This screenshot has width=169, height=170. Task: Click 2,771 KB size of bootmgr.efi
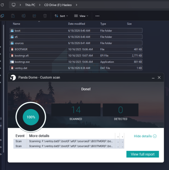pyautogui.click(x=137, y=56)
